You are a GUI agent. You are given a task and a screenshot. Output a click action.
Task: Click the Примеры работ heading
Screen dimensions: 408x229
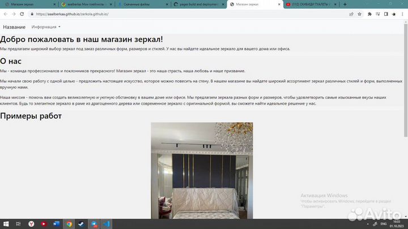click(31, 116)
